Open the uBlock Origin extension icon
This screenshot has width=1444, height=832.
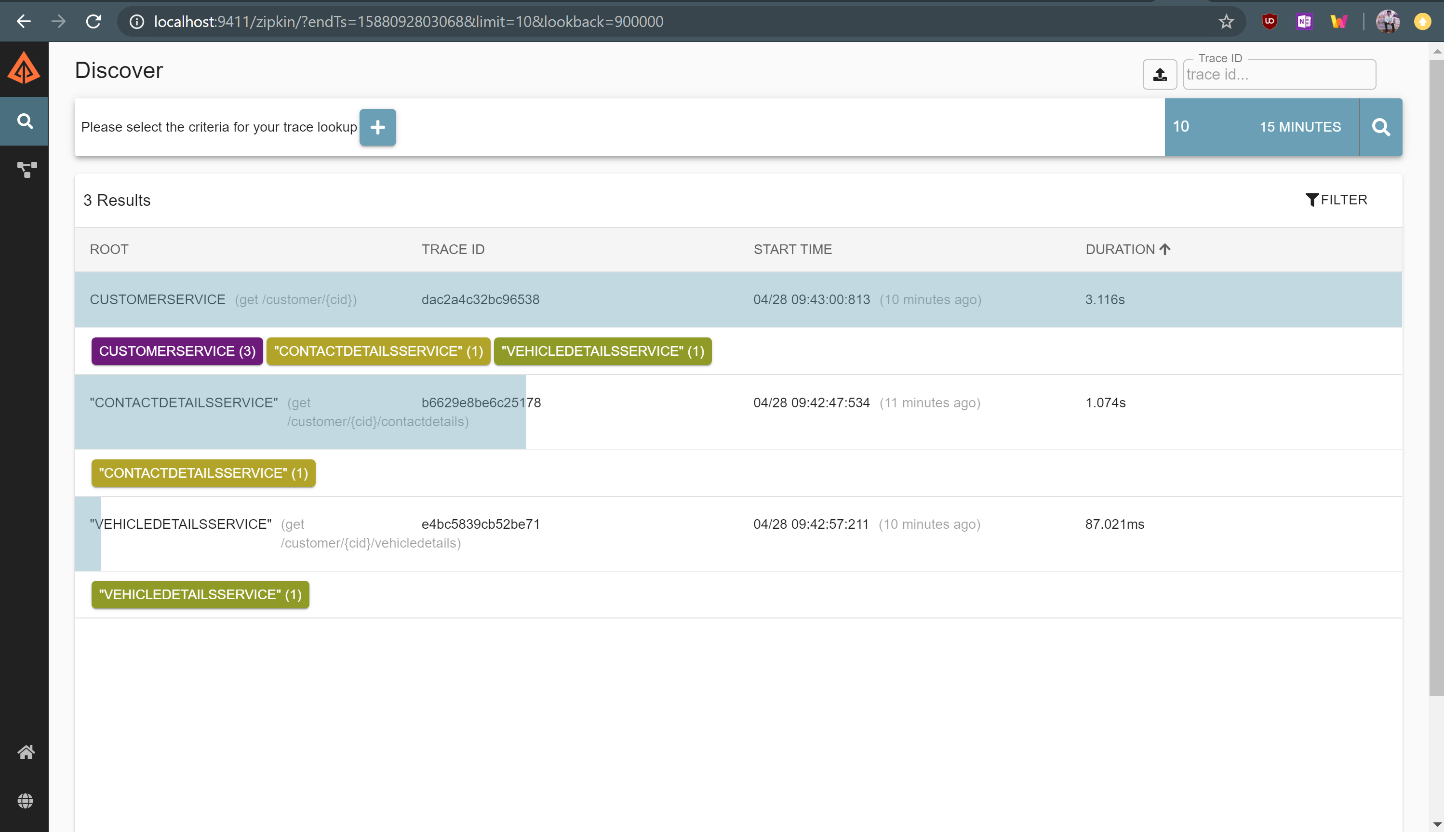1270,21
